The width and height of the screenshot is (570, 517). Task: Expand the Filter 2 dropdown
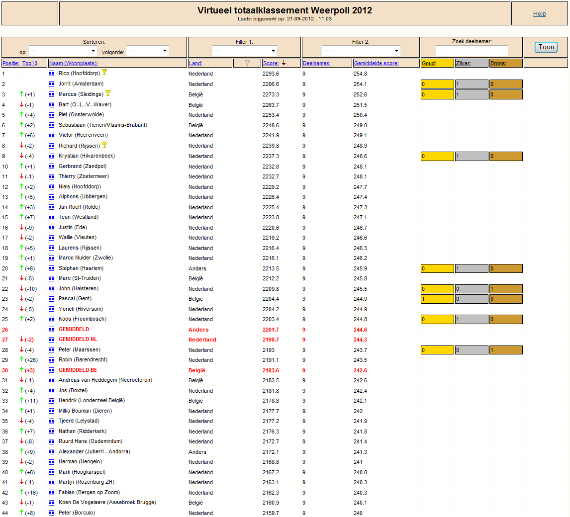click(361, 51)
